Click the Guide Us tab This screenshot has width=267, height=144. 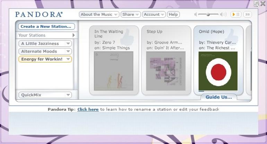point(219,97)
